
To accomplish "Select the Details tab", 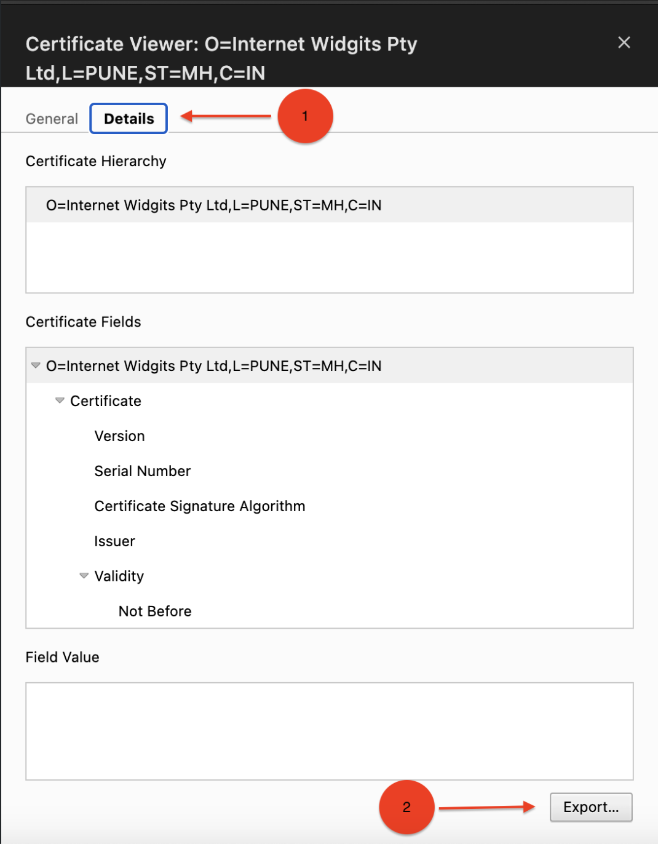I will click(x=129, y=119).
